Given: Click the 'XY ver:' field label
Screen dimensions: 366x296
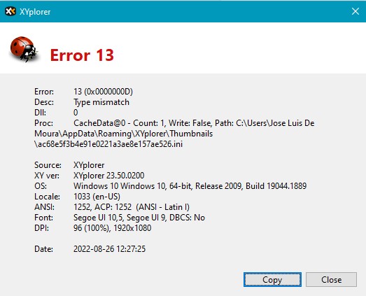Looking at the screenshot, I should point(47,176).
